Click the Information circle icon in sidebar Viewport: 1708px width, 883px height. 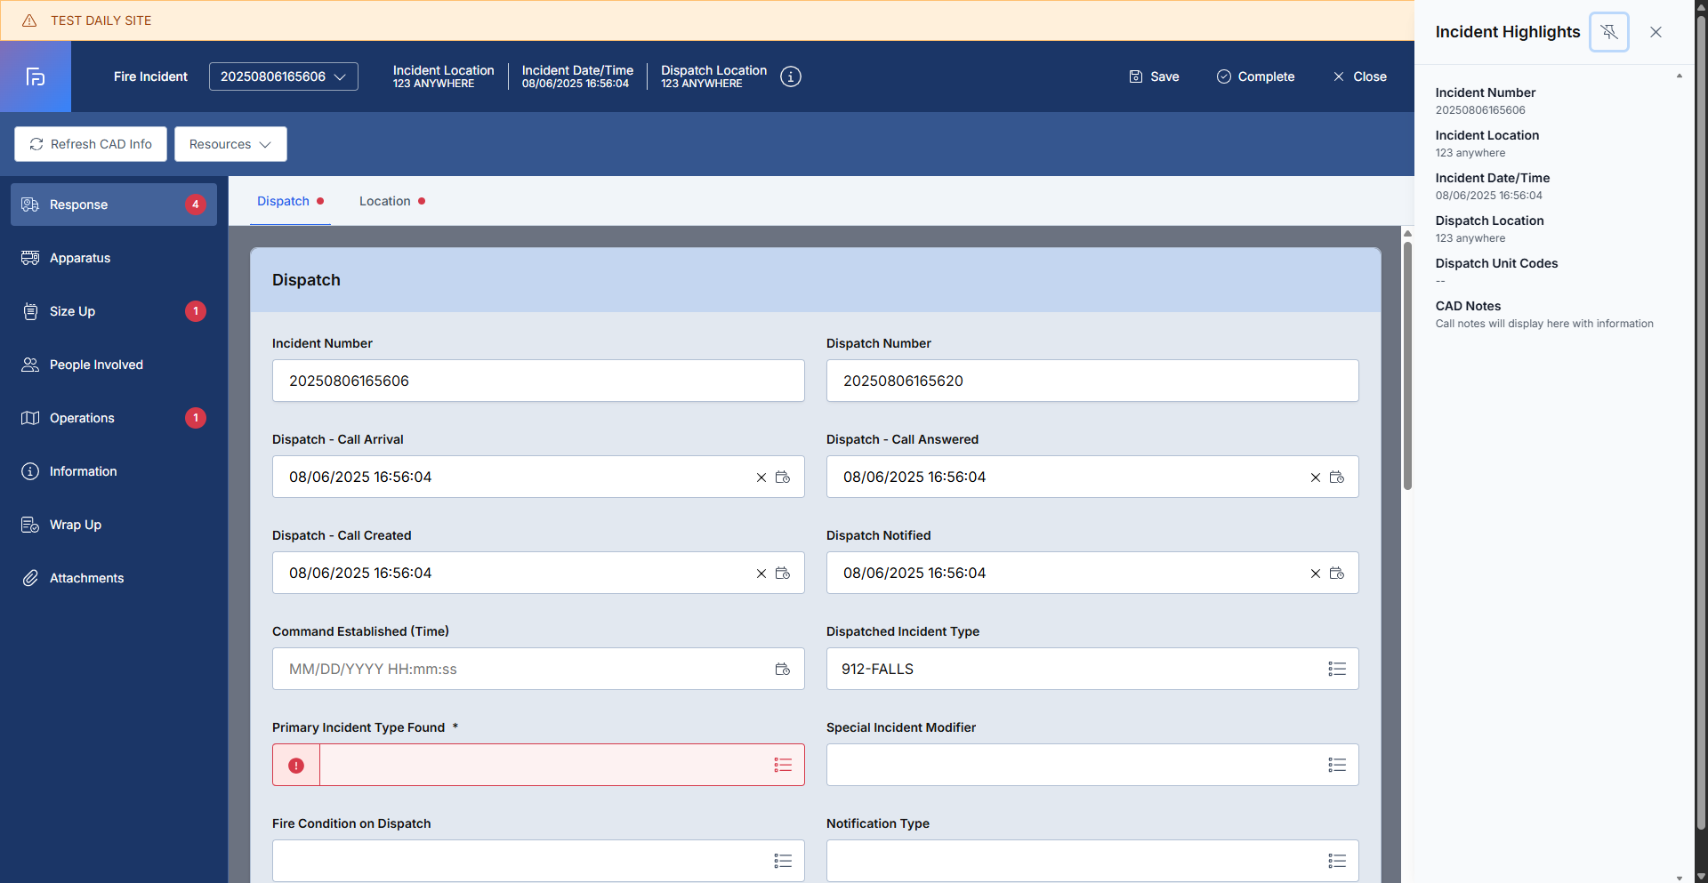tap(30, 471)
